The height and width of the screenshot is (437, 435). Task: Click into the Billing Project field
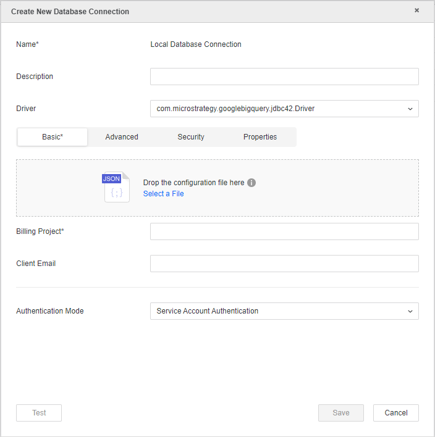pyautogui.click(x=284, y=231)
